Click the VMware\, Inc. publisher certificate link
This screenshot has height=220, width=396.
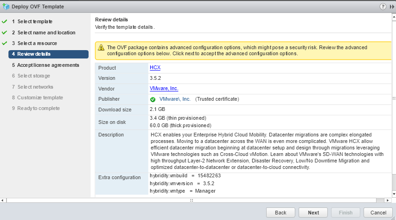coord(175,99)
